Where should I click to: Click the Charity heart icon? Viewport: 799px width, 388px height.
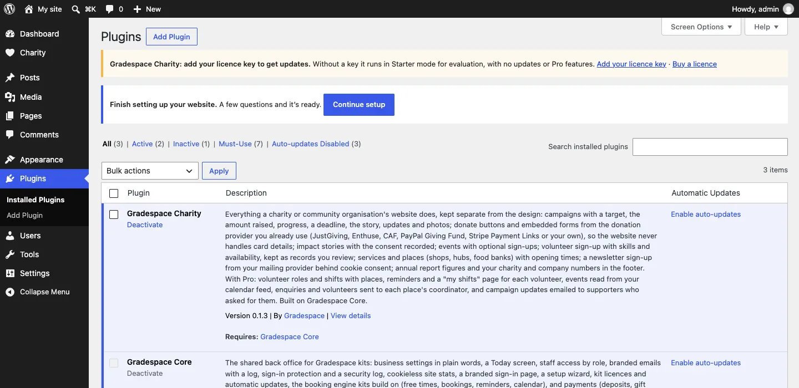tap(10, 53)
